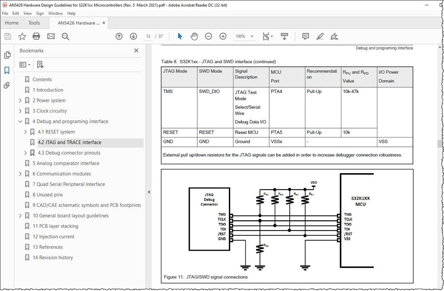Open the View menu

(28, 13)
